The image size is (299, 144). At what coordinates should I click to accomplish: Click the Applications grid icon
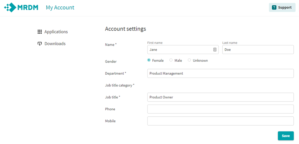point(39,32)
